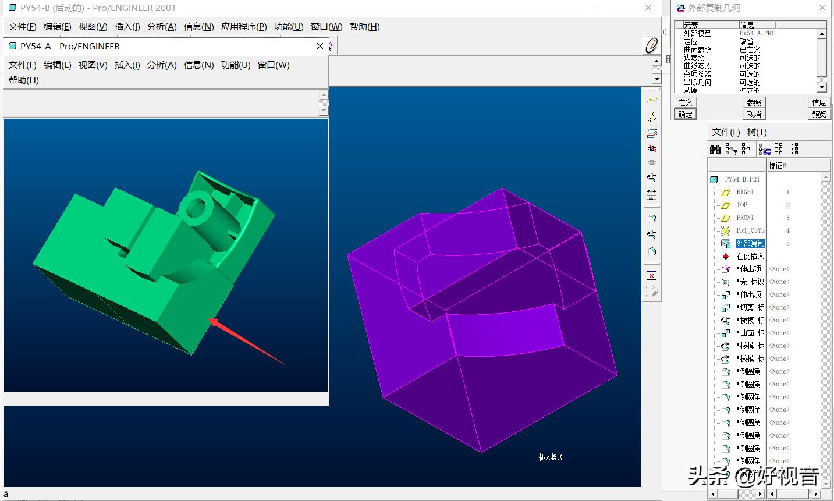Screen dimensions: 834x501
Task: Click the tree filter icon with funnel
Action: pos(731,149)
